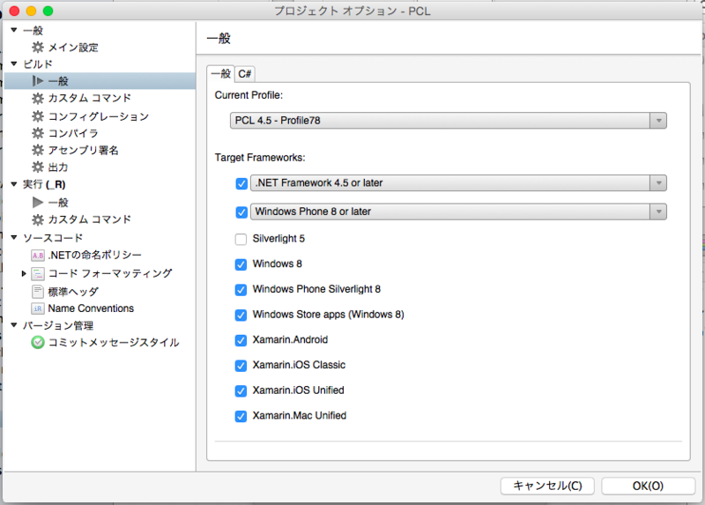
Task: Toggle the Xamarin.Mac Unified checkbox
Action: click(241, 416)
